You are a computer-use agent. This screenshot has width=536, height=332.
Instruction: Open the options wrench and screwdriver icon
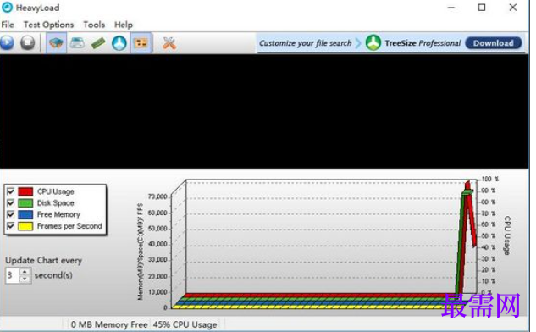169,43
